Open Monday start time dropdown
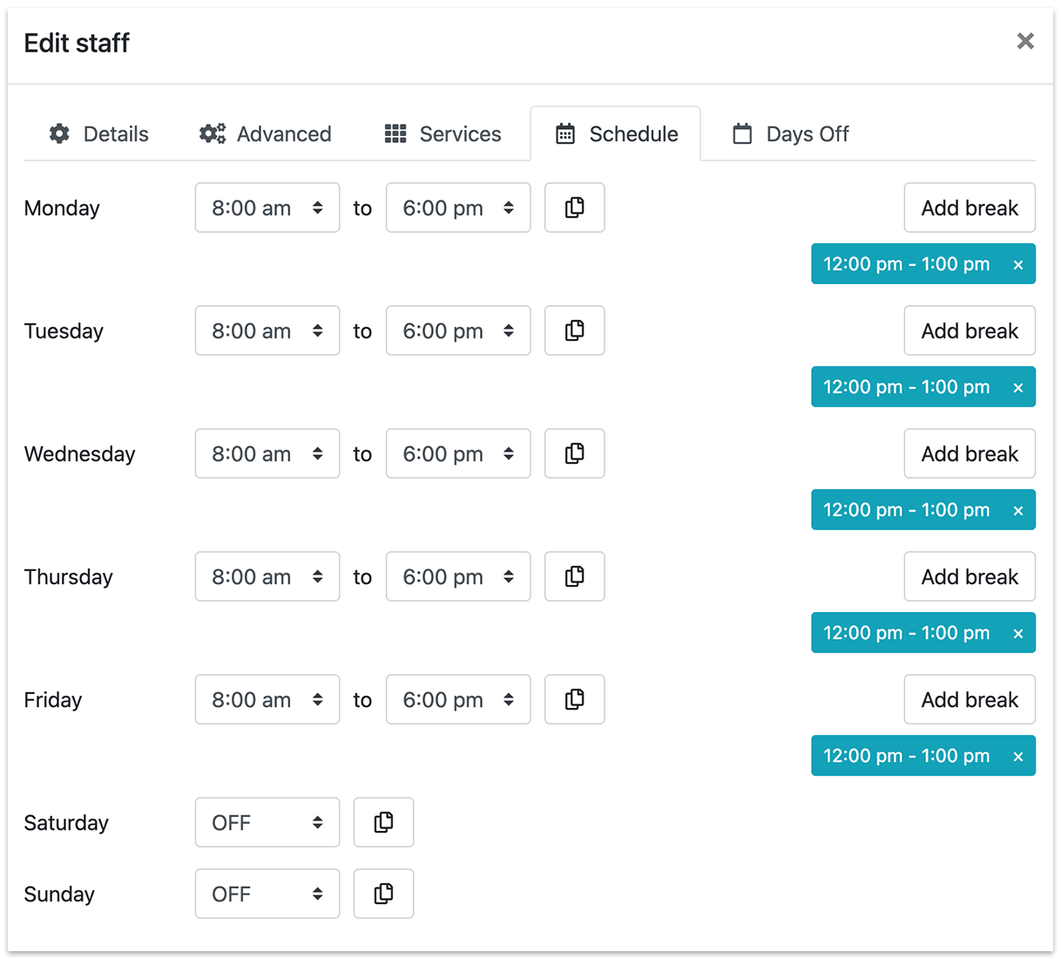 coord(267,207)
